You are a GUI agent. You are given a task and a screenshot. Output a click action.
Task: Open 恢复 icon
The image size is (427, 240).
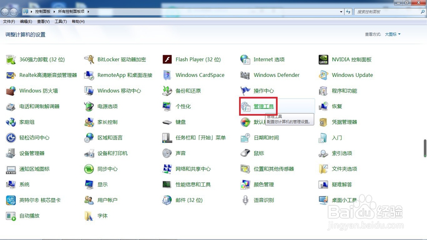click(x=324, y=106)
